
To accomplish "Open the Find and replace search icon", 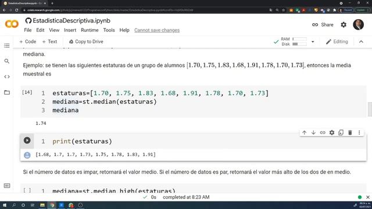I will click(7, 61).
